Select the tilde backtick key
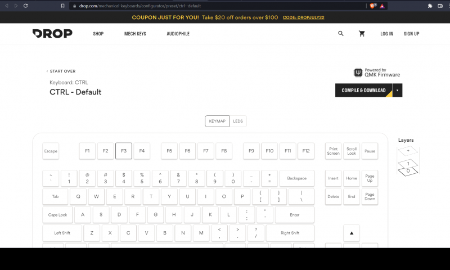 51,178
